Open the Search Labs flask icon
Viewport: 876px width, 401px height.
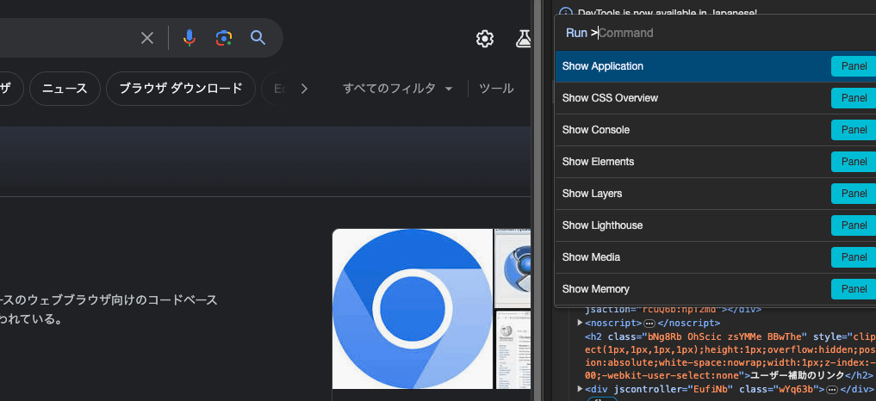coord(524,39)
